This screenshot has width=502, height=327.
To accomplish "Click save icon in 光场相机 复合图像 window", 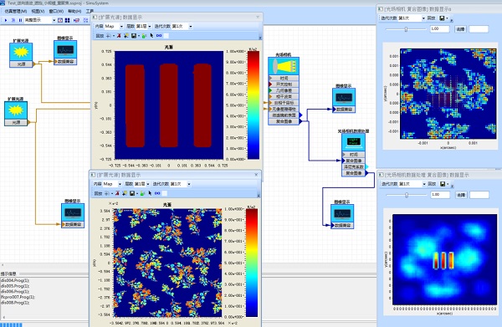I will tap(442, 18).
